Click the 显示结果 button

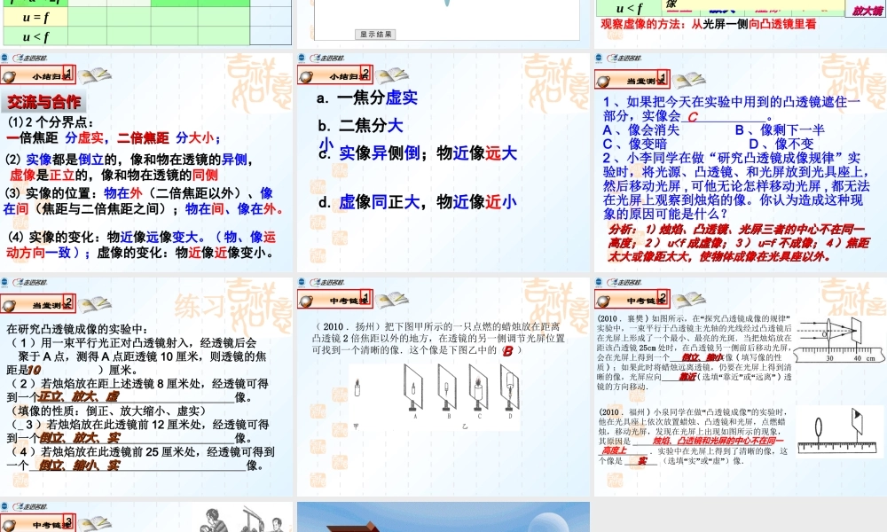(x=375, y=34)
